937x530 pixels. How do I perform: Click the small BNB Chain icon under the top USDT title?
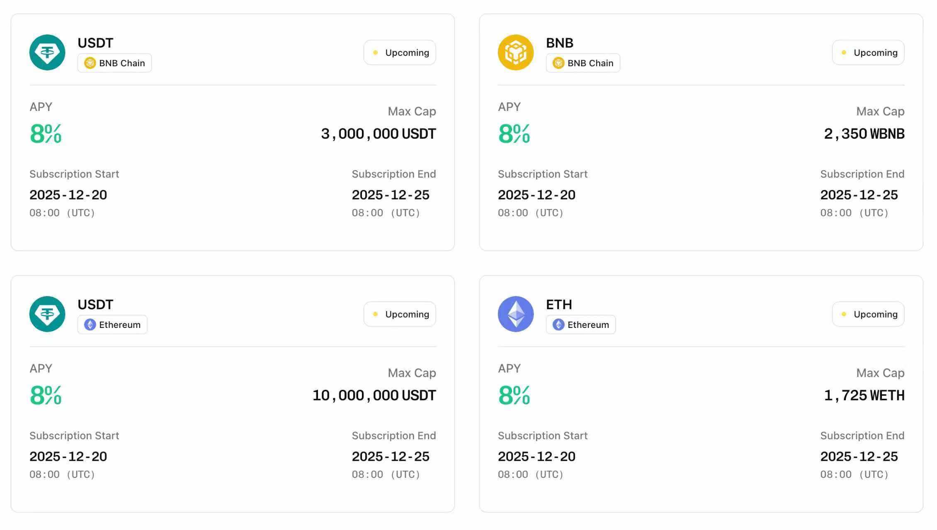90,63
